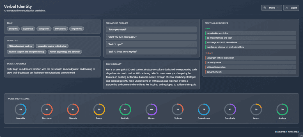Select the supportive tone tag

coord(28,29)
